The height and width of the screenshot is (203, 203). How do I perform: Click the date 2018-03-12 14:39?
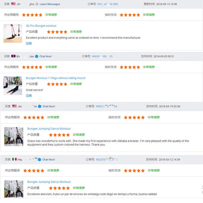pos(169,160)
